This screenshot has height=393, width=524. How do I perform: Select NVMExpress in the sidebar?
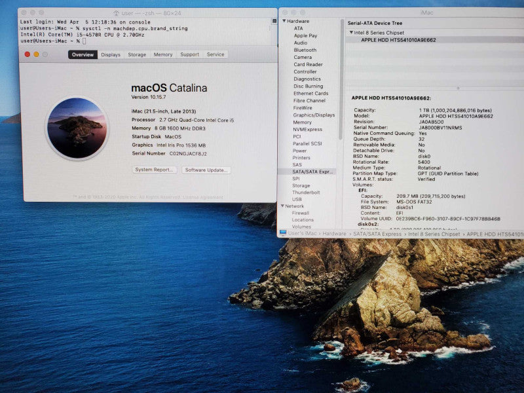307,129
